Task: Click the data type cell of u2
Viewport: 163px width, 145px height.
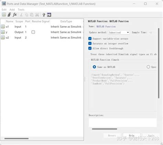Action: pyautogui.click(x=66, y=38)
